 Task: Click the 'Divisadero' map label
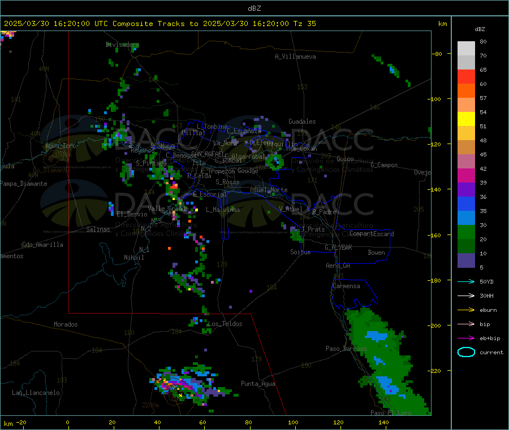pyautogui.click(x=122, y=45)
